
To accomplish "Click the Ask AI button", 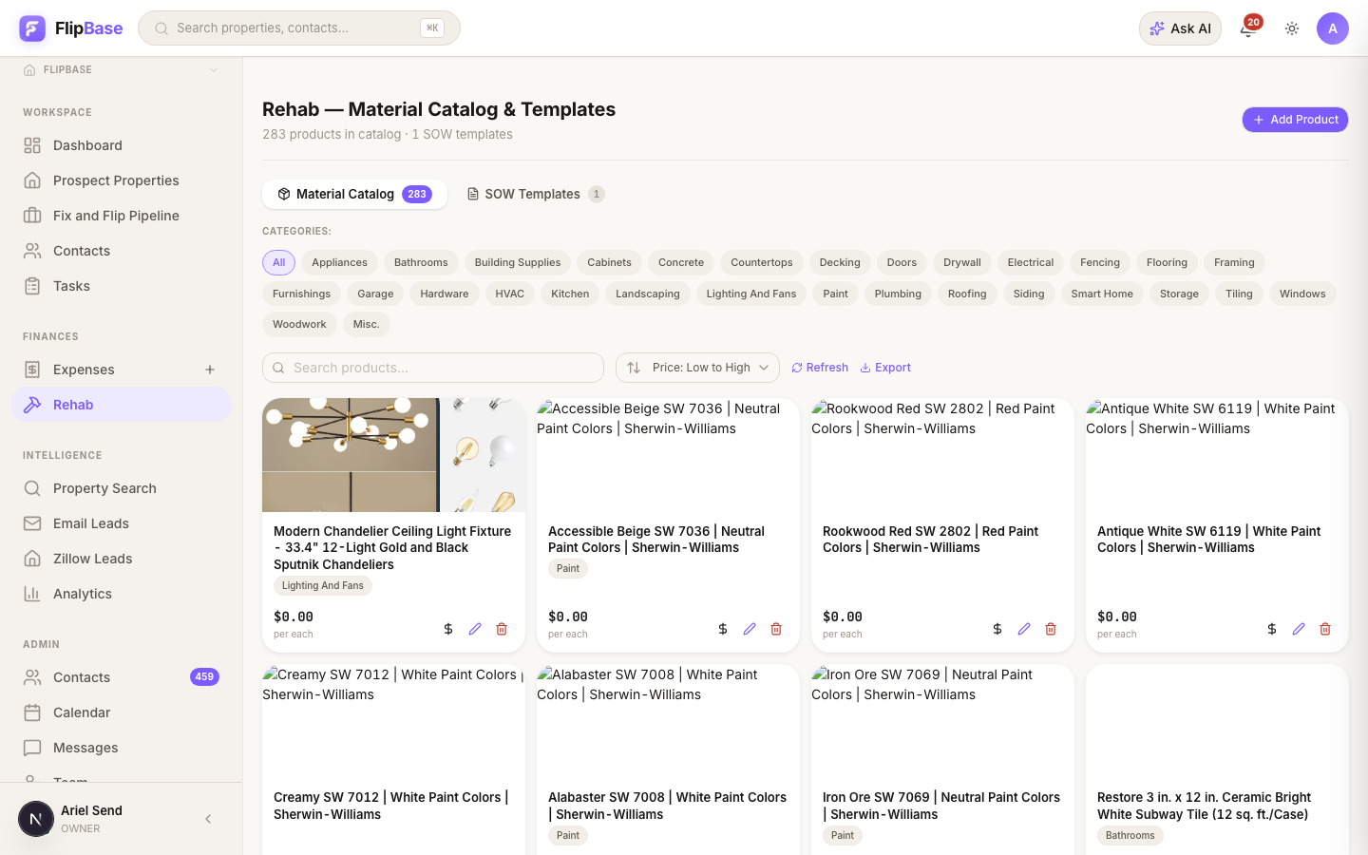I will 1180,28.
